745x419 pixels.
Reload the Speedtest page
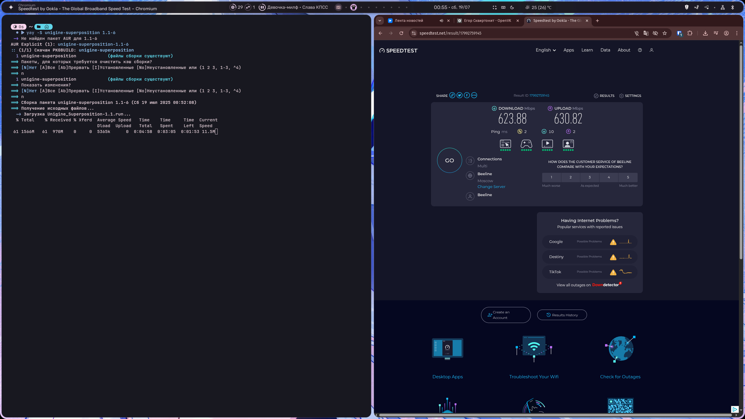coord(401,33)
